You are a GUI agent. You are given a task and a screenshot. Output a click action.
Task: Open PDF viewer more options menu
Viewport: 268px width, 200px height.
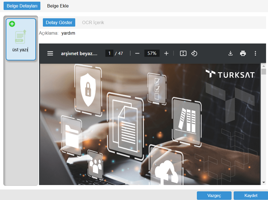coord(255,53)
